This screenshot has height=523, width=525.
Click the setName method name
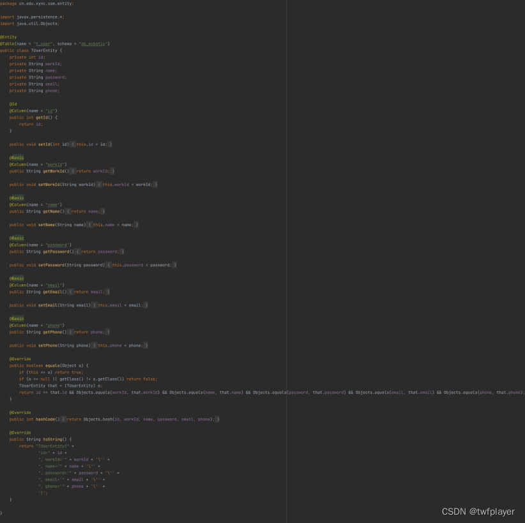click(x=47, y=225)
